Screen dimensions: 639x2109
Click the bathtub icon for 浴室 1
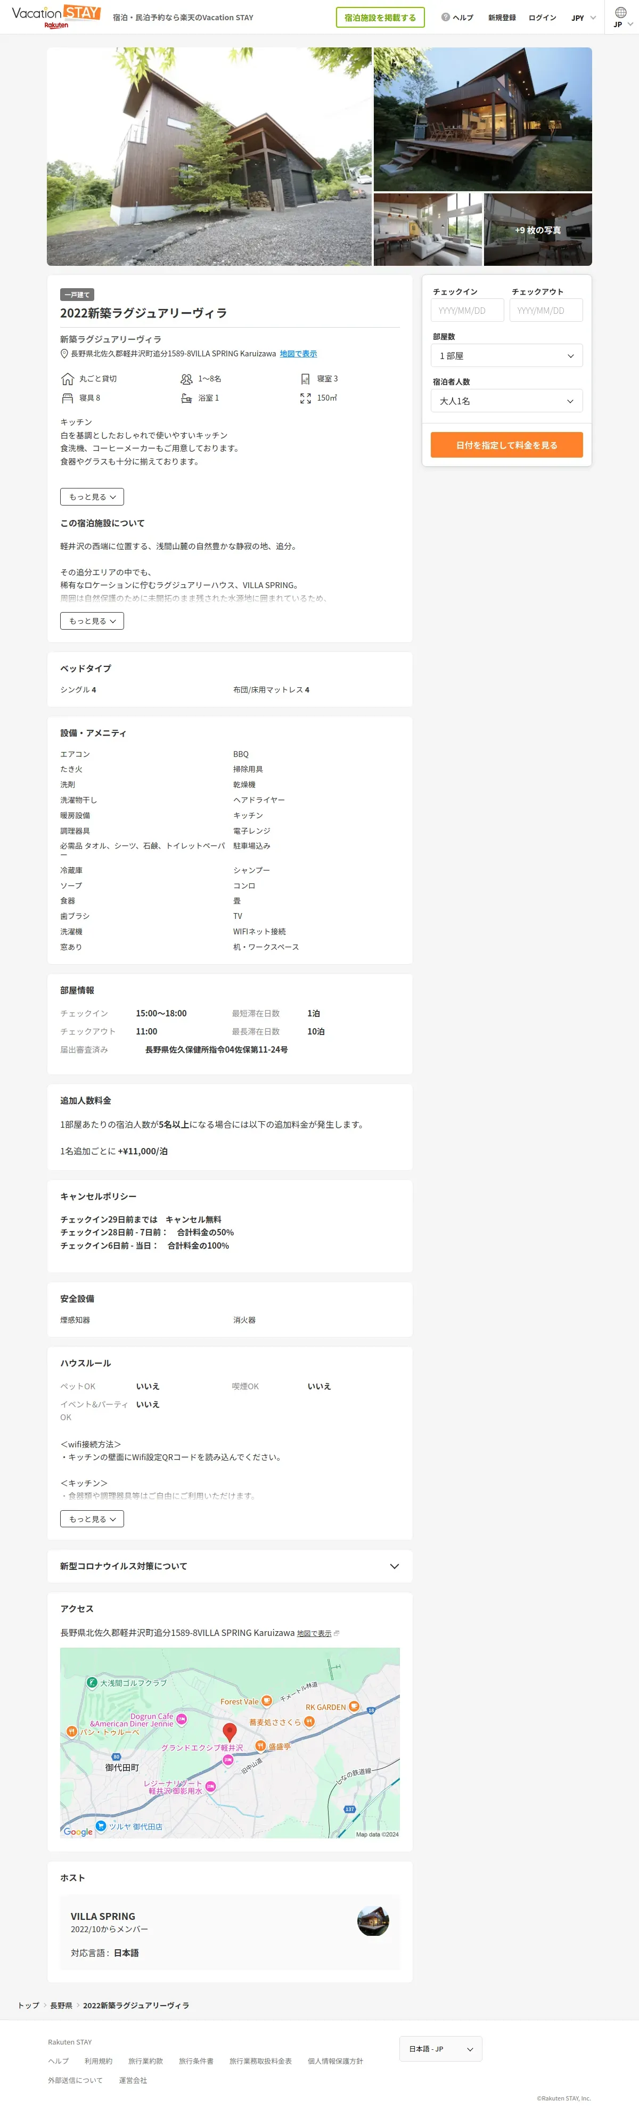186,398
